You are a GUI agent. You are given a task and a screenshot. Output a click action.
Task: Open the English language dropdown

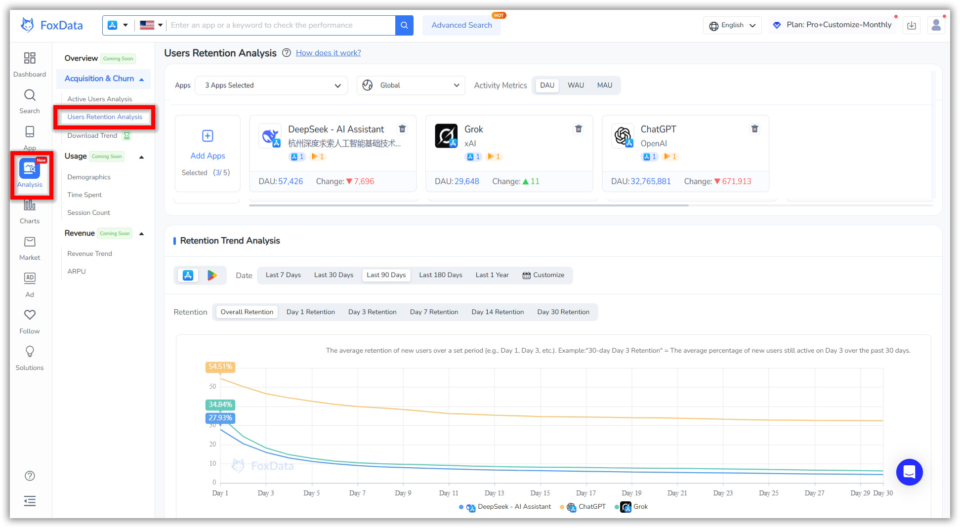click(732, 25)
